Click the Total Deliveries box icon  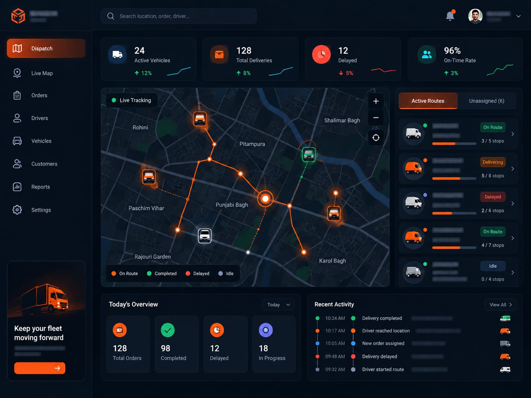click(x=219, y=55)
